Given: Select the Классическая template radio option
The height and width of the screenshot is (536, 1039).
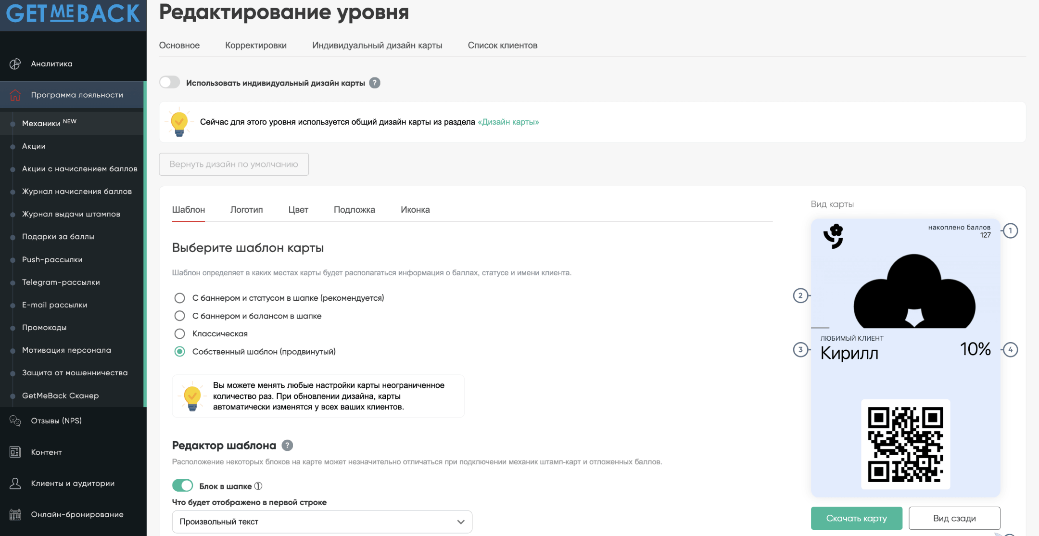Looking at the screenshot, I should (x=179, y=333).
